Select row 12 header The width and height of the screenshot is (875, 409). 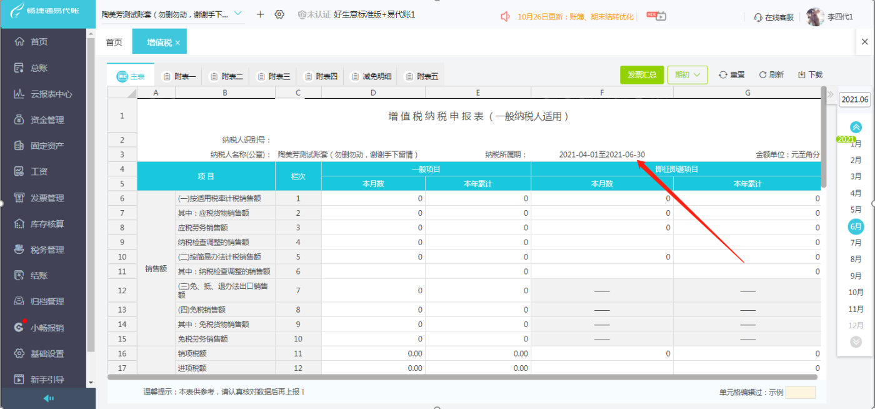(x=122, y=290)
